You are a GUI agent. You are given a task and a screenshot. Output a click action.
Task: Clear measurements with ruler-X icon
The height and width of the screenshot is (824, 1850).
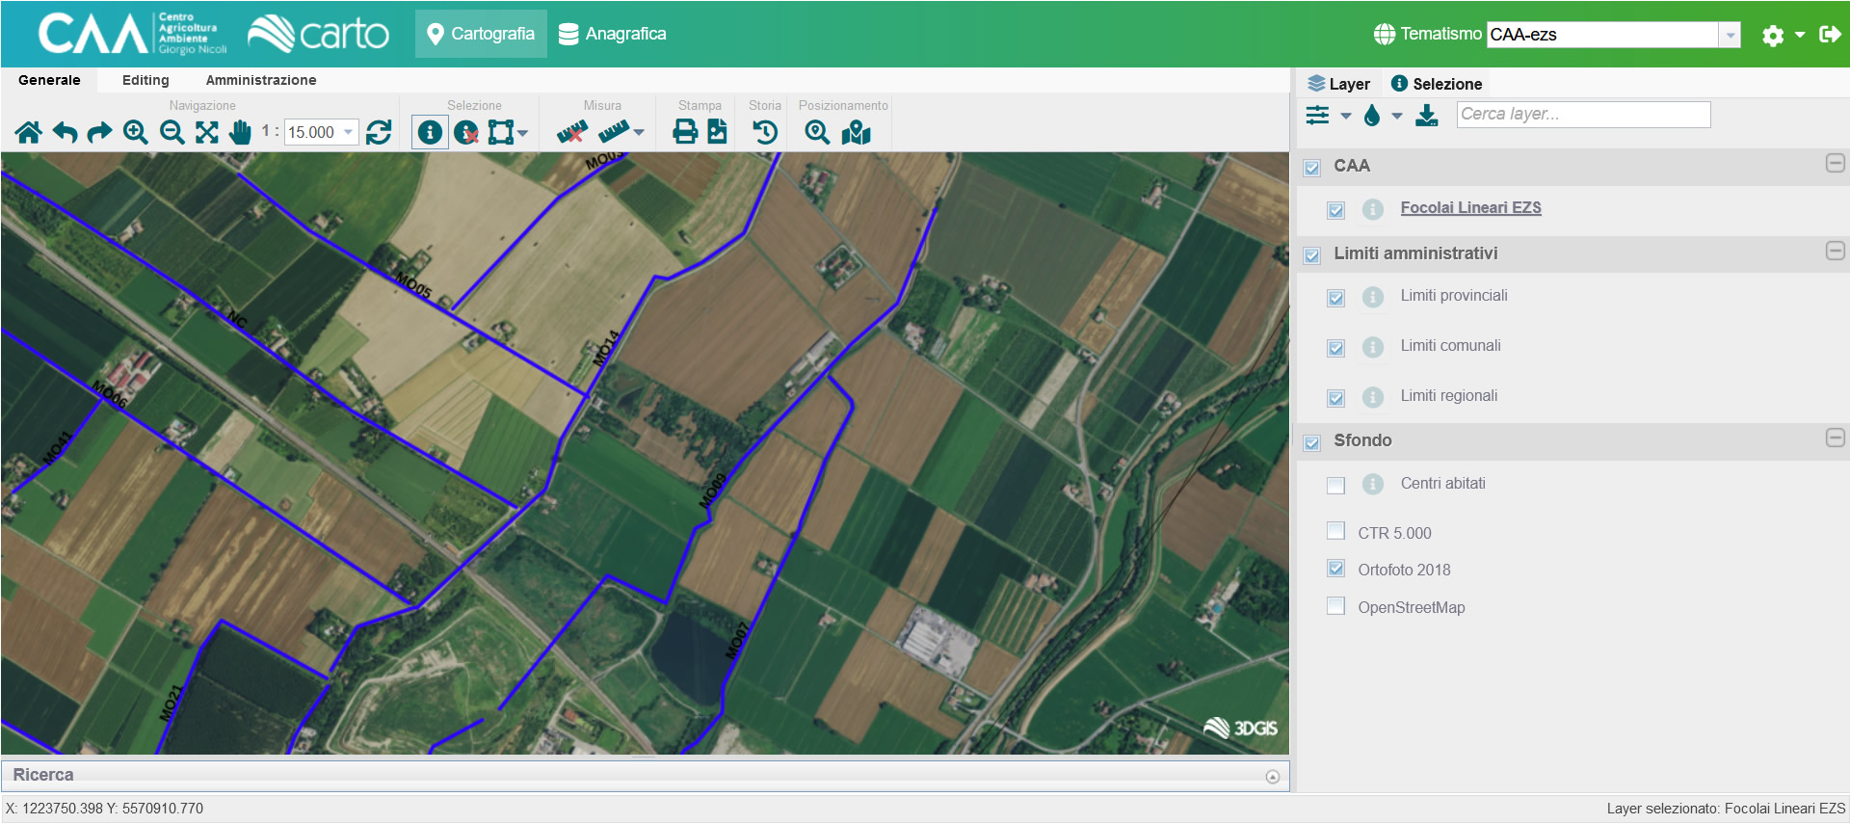pos(572,132)
